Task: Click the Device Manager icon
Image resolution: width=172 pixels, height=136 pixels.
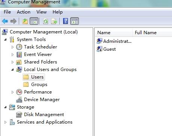Action: 19,100
